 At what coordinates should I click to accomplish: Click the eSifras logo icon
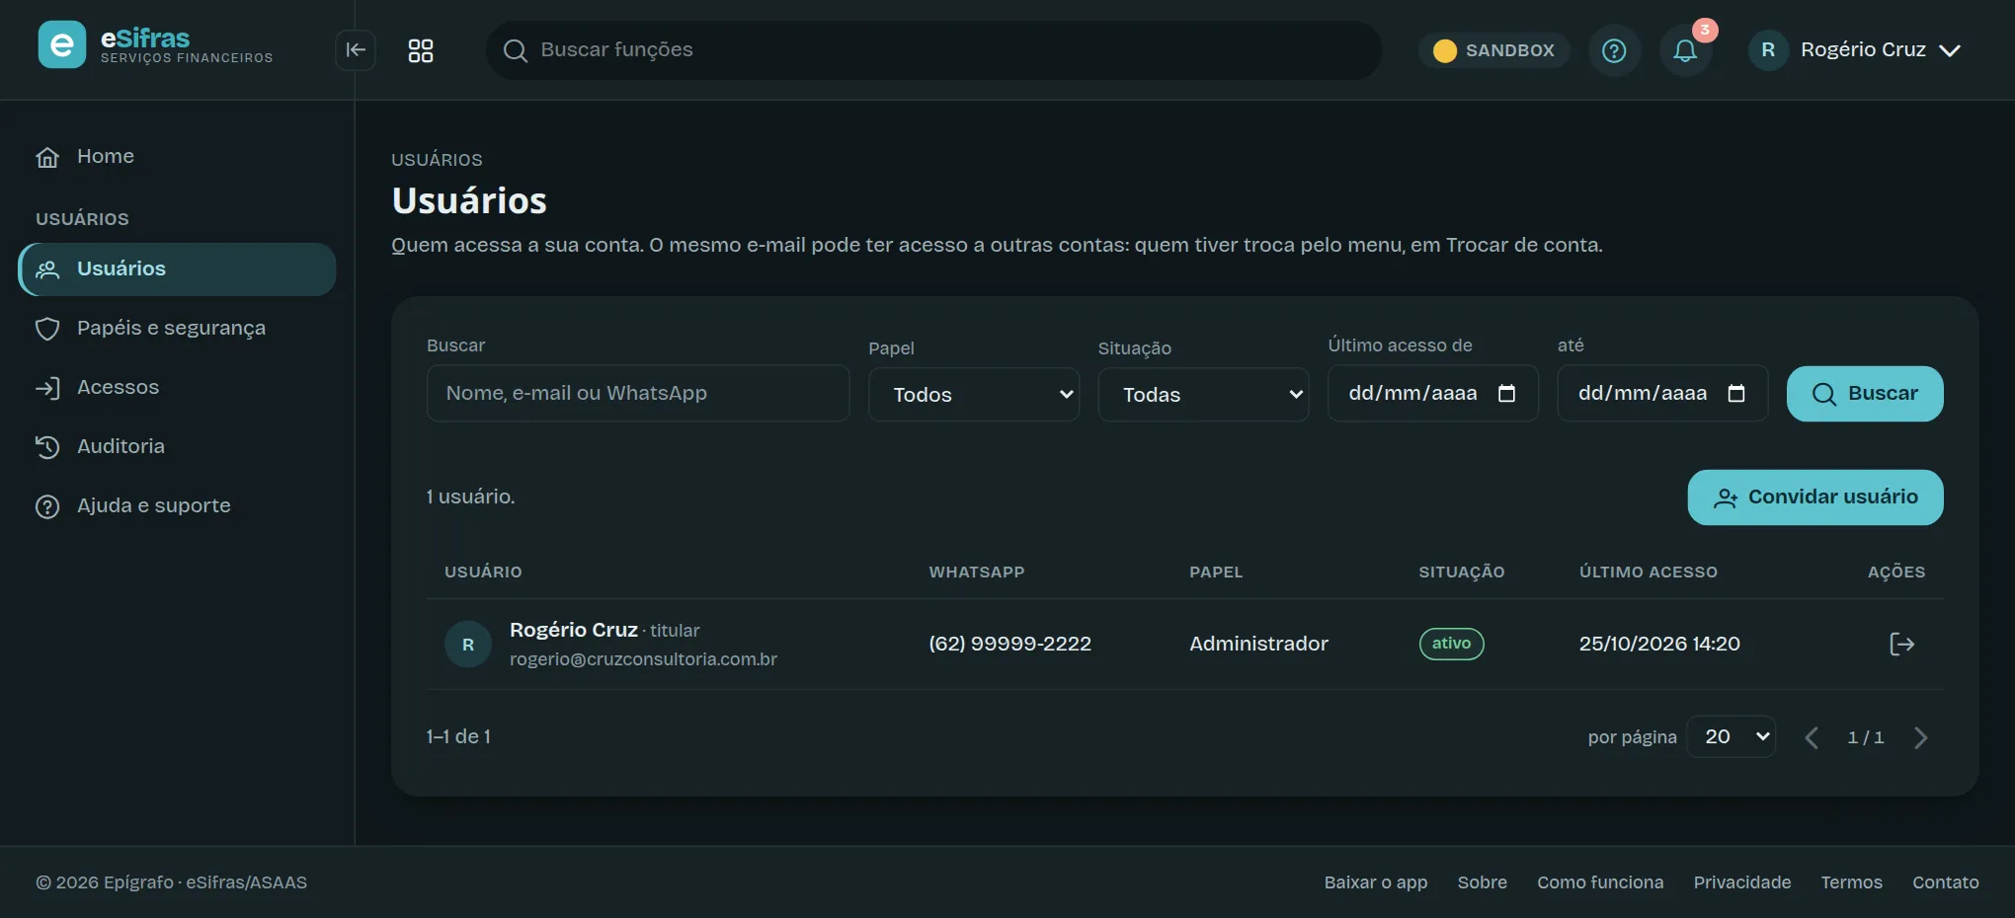(61, 45)
